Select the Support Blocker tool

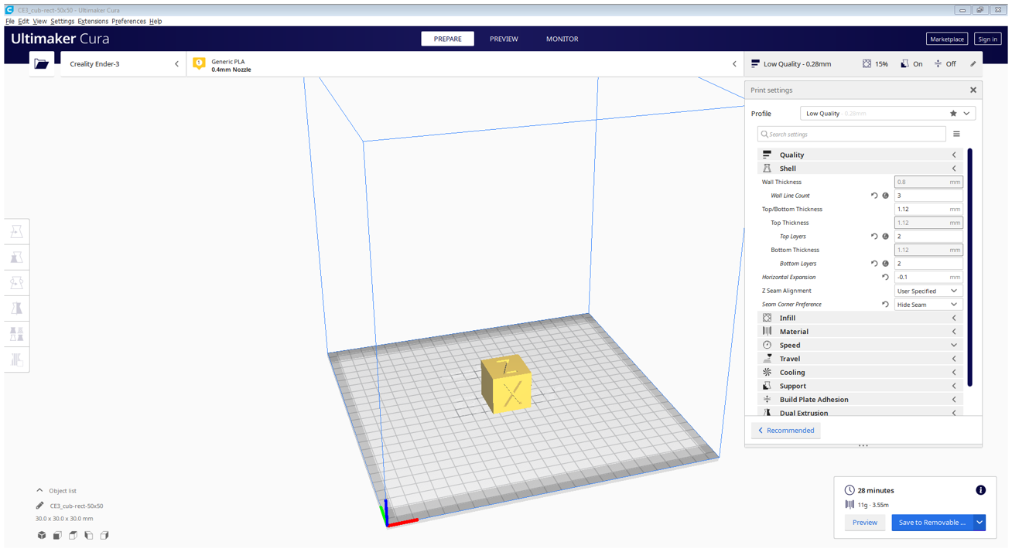(16, 359)
